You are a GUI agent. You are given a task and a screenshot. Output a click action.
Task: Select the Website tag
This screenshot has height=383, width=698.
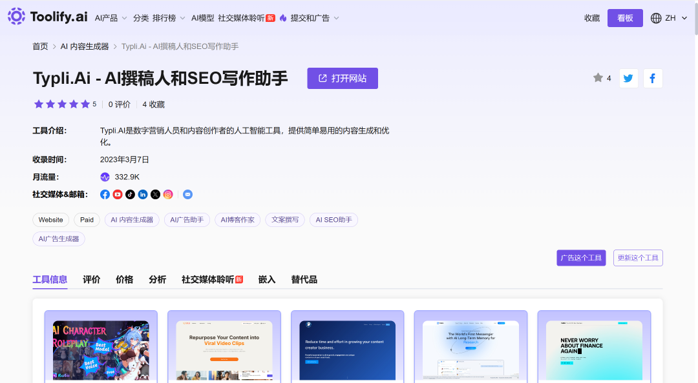[51, 220]
